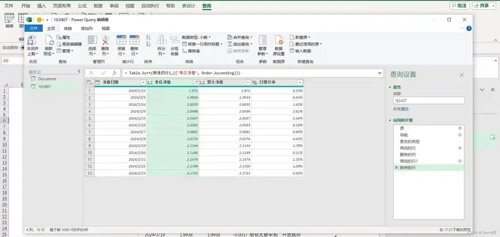Click the 保留行 (Keep Rows) icon
Screen dimensions: 500x237
tap(121, 40)
